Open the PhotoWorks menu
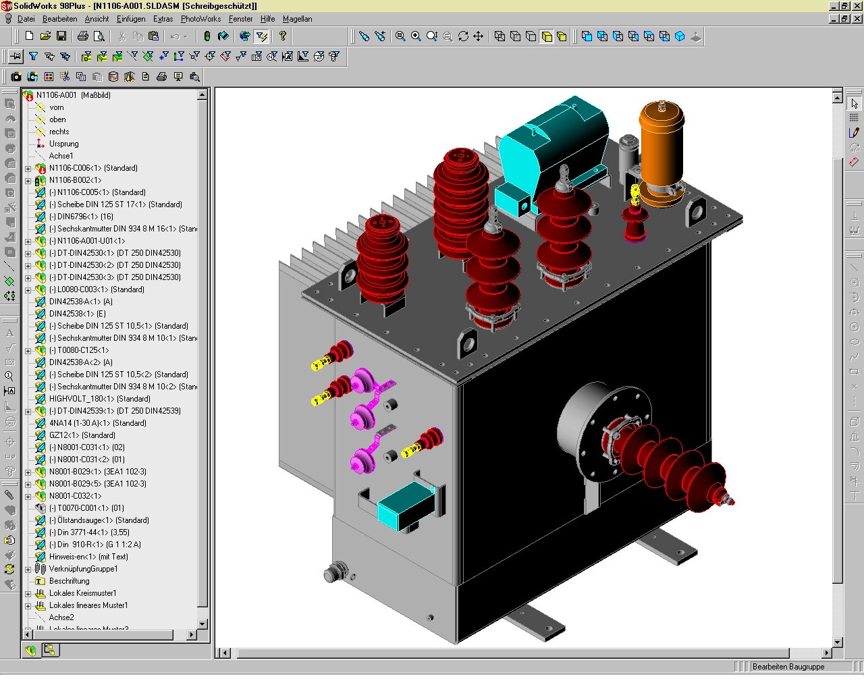The width and height of the screenshot is (864, 691). point(200,19)
